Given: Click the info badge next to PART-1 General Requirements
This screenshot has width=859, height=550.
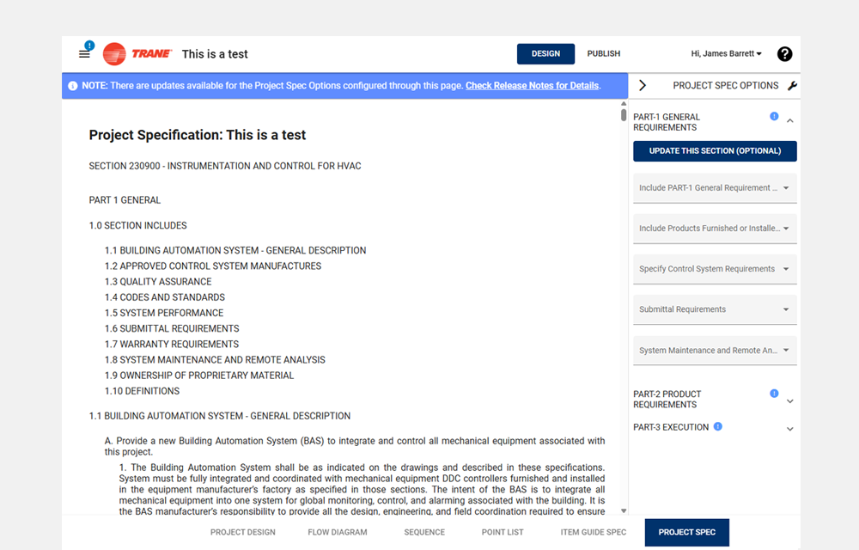Looking at the screenshot, I should click(x=774, y=116).
